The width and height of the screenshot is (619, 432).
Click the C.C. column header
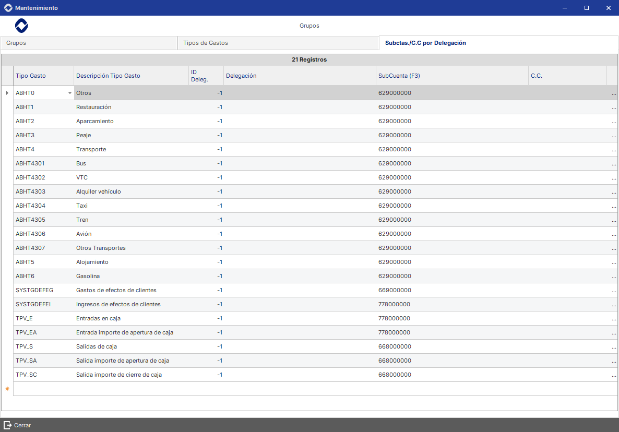click(567, 76)
